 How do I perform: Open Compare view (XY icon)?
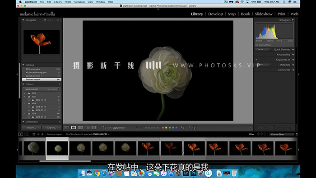tap(80, 127)
